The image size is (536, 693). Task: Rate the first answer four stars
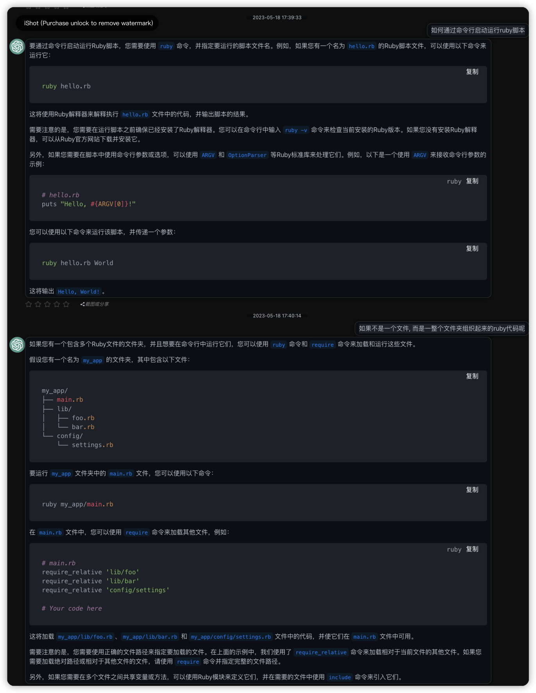pos(57,304)
